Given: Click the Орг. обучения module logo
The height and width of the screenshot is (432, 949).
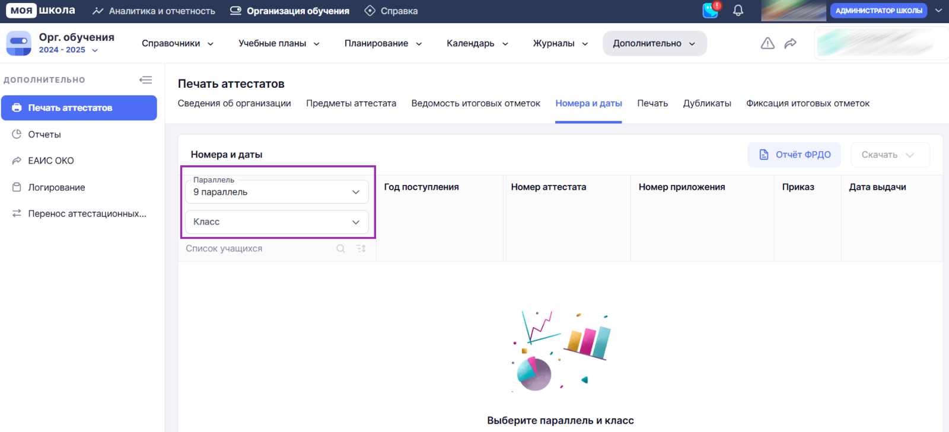Looking at the screenshot, I should [x=18, y=43].
